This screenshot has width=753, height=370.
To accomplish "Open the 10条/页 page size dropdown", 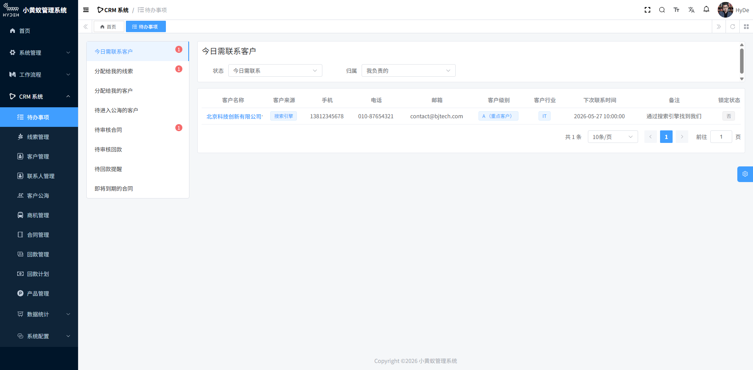I will coord(613,137).
